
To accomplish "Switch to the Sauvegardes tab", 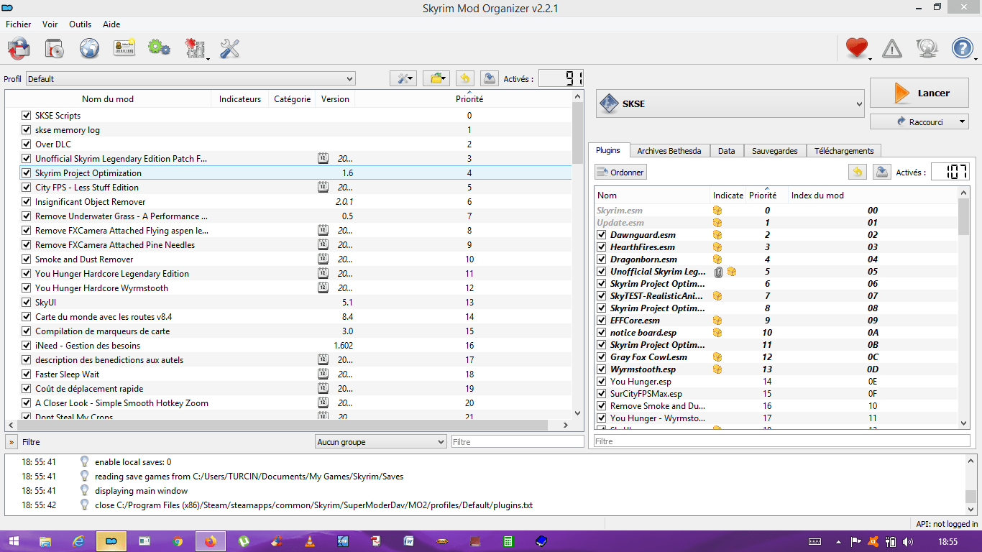I will [775, 151].
